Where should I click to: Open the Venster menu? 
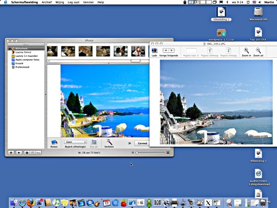[88, 2]
